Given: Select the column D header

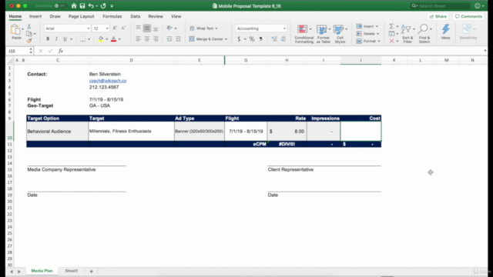Looking at the screenshot, I should 131,60.
